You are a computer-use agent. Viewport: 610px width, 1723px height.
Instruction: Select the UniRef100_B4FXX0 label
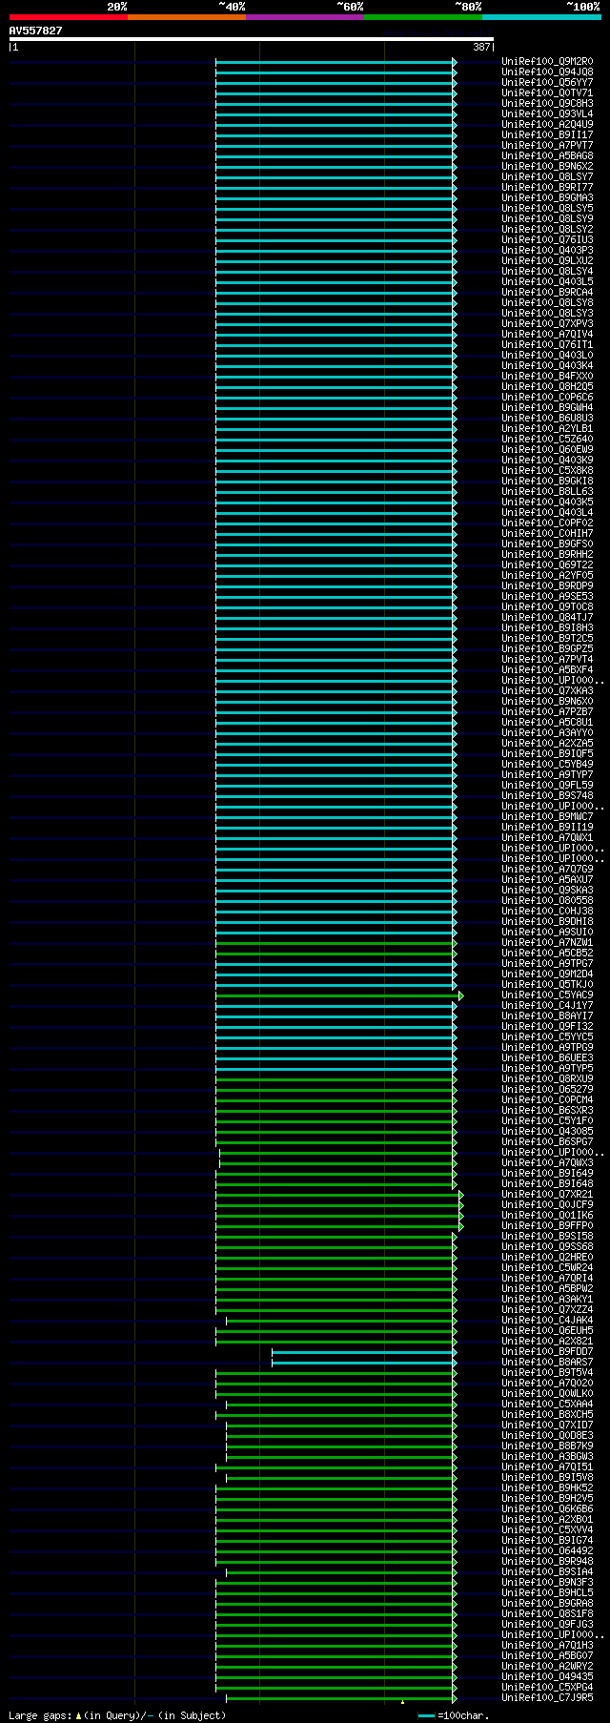pos(547,377)
